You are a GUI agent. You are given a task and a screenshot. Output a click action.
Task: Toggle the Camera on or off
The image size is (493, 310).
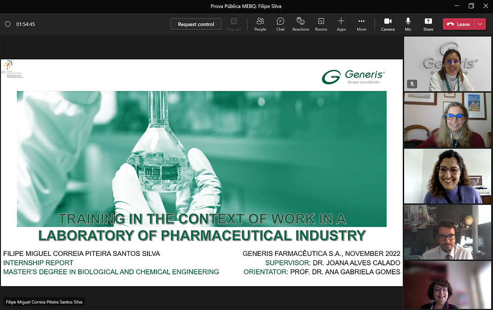coord(387,24)
